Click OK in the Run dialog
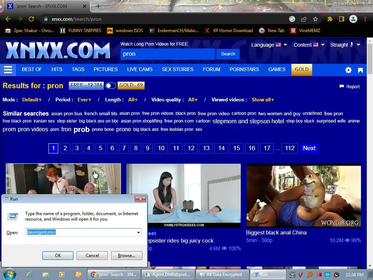Viewport: 373px width, 280px height. [58, 256]
